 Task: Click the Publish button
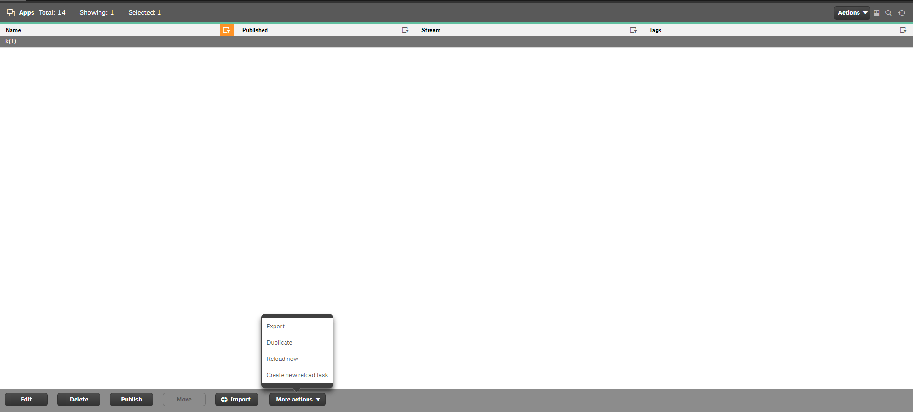coord(132,400)
